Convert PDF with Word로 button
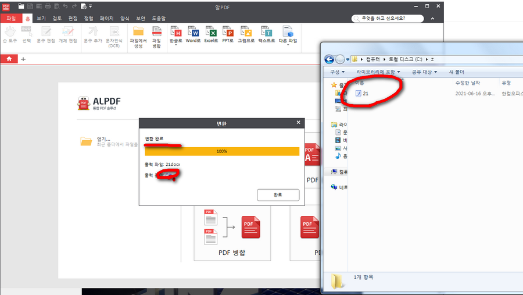Image resolution: width=523 pixels, height=295 pixels. pos(193,34)
